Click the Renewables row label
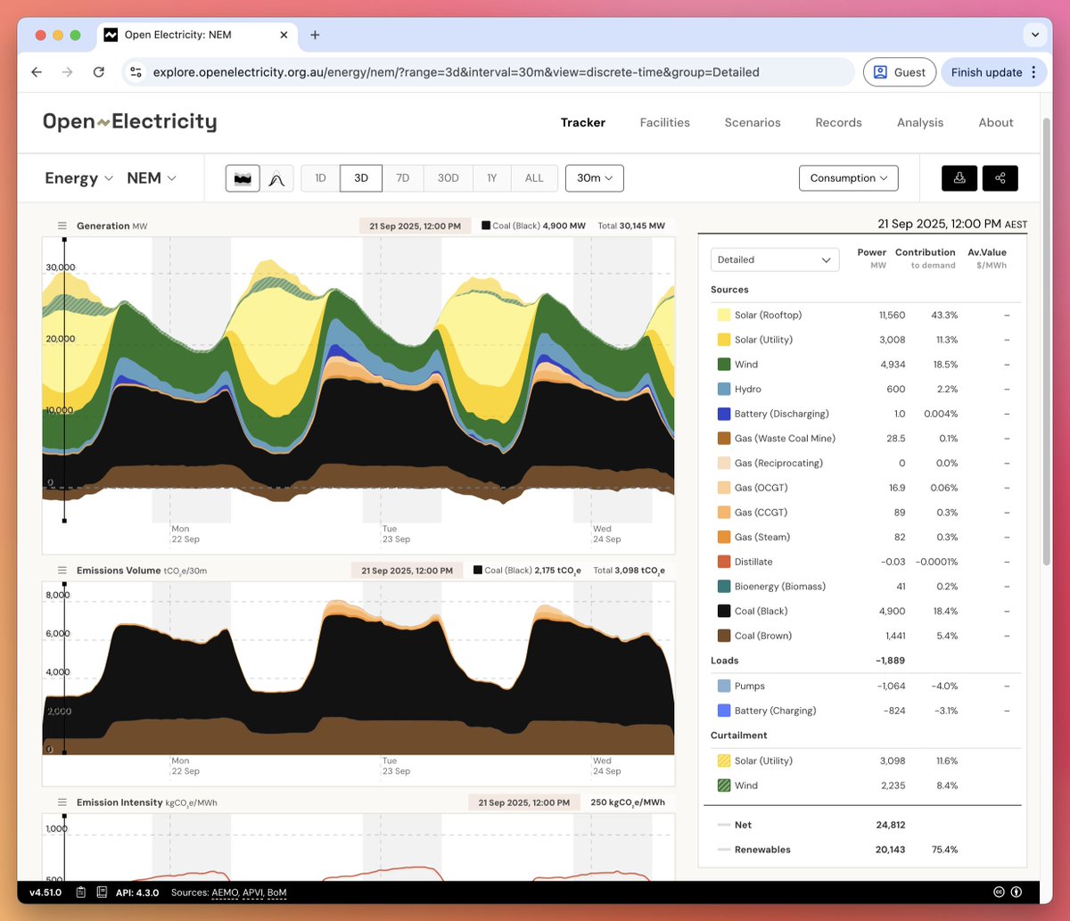Screen dimensions: 1070x921 click(x=762, y=850)
